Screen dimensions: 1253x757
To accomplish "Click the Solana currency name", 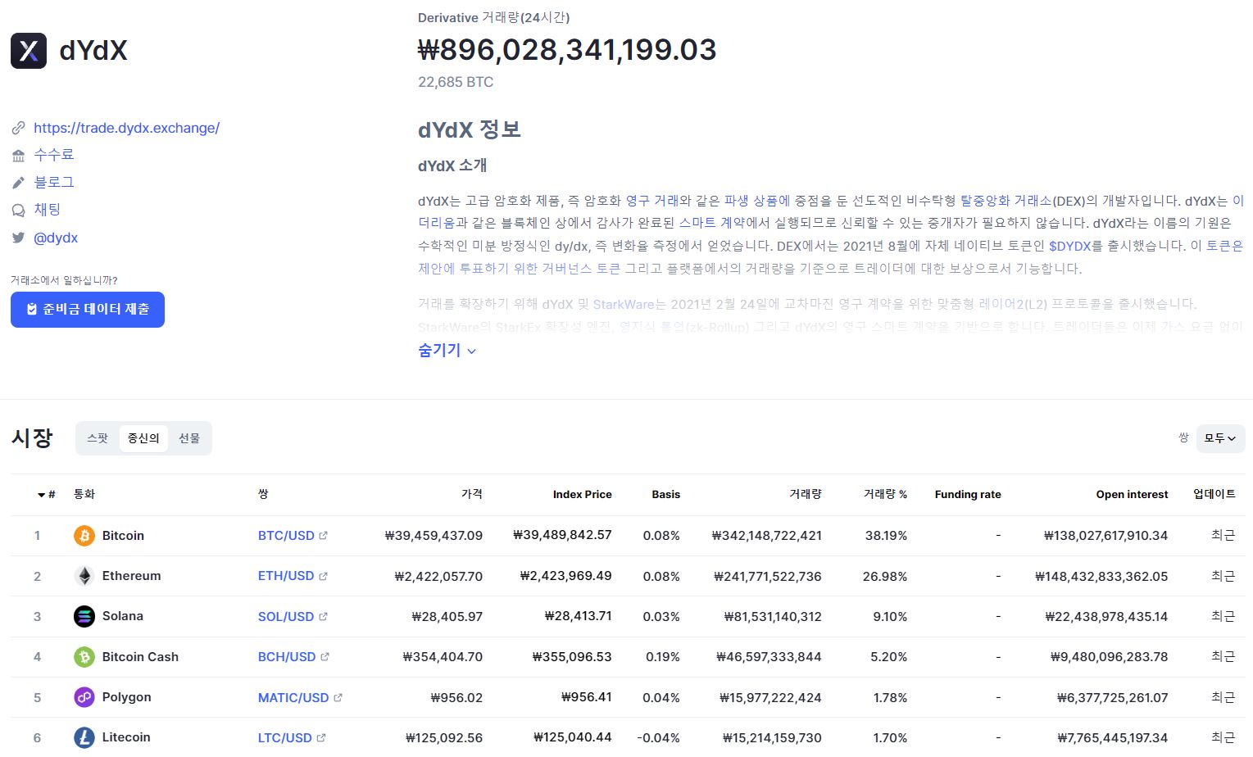I will [x=123, y=616].
